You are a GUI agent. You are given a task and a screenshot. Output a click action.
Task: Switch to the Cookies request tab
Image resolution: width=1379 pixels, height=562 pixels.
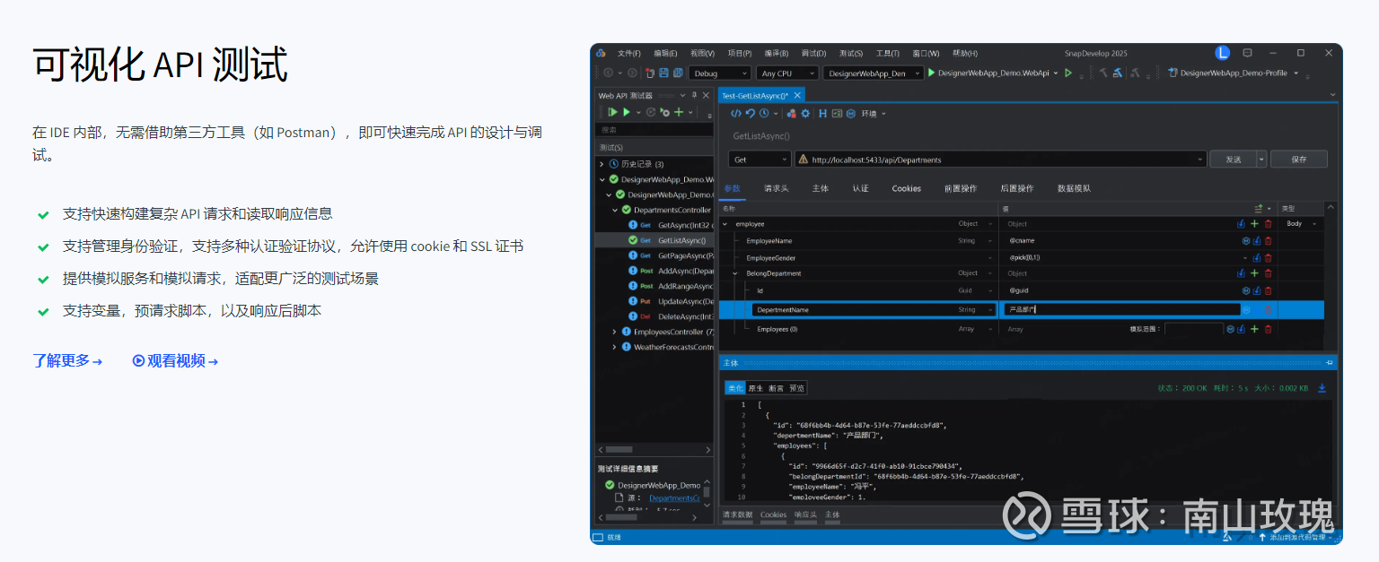coord(906,188)
